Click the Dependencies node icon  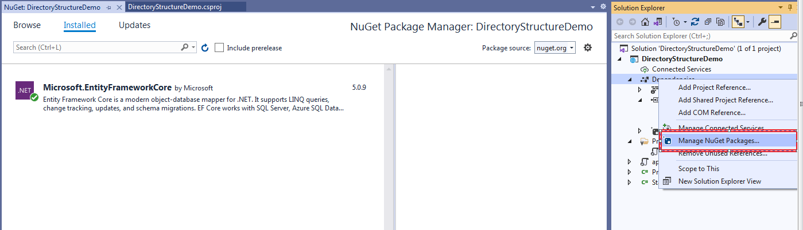click(645, 80)
